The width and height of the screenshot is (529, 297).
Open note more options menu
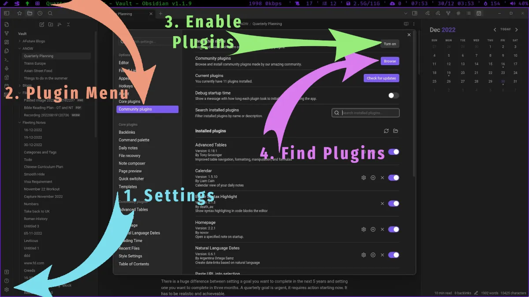click(414, 24)
